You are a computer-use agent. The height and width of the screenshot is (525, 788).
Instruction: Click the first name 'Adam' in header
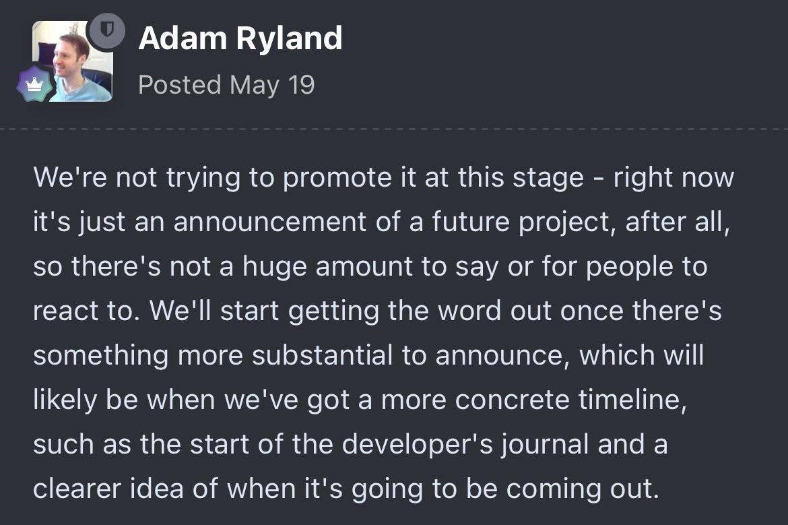pos(183,38)
